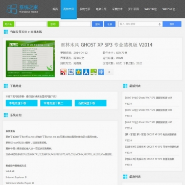Screen dimensions: 185x185
Task: Click 本地高速下载二 download button
Action: point(56,103)
